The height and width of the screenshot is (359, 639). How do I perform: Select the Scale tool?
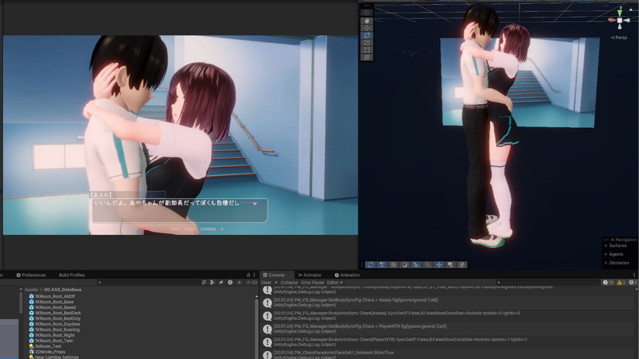tap(366, 43)
